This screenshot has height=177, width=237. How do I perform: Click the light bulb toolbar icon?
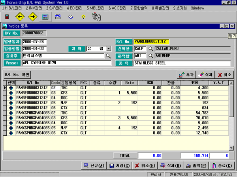pos(83,17)
